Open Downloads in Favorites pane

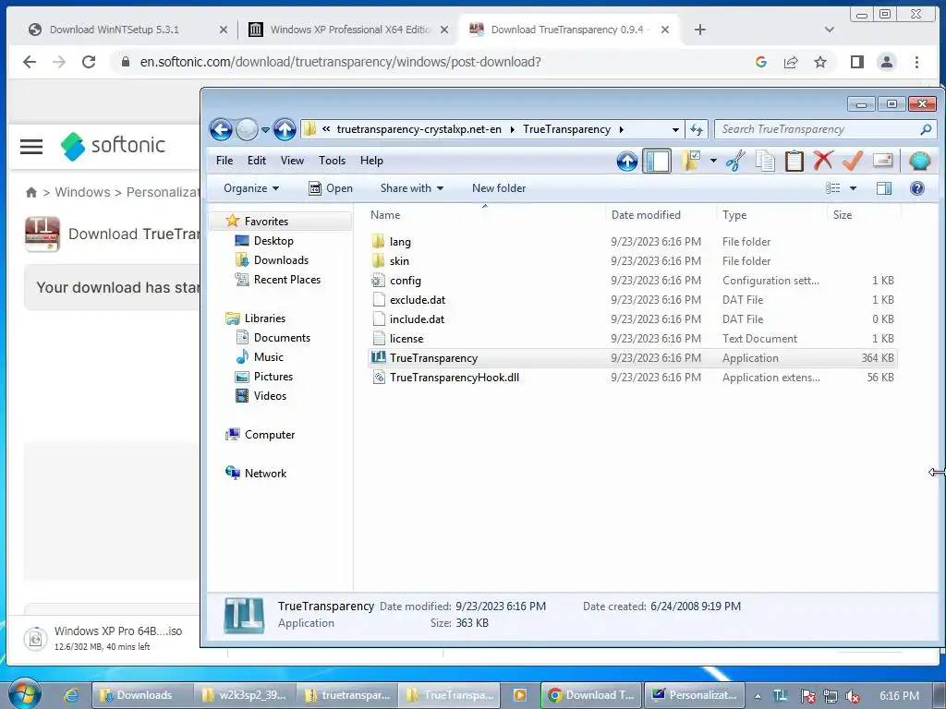(x=281, y=259)
